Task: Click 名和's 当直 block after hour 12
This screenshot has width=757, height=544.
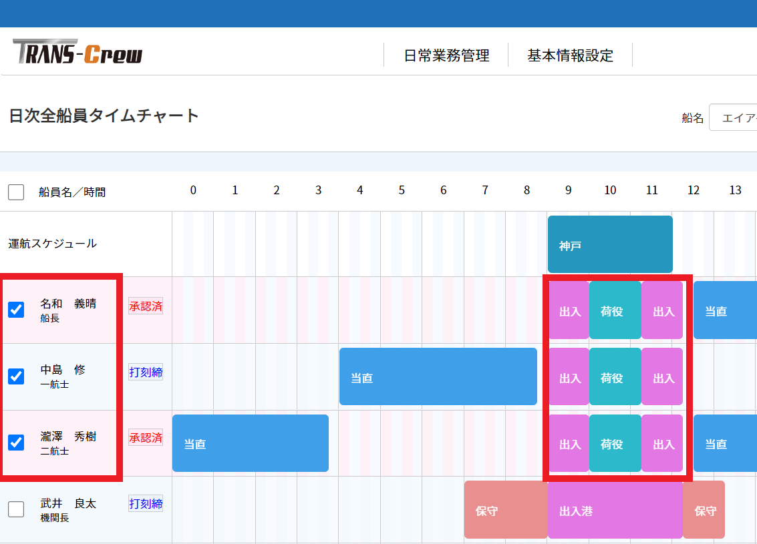Action: [x=725, y=310]
